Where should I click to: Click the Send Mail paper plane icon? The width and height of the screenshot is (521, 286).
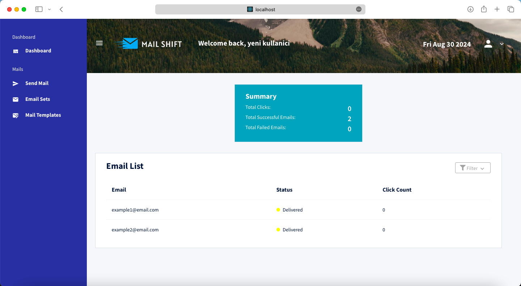click(x=15, y=83)
